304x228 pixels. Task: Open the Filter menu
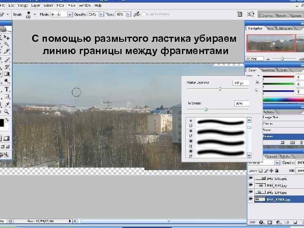click(60, 5)
